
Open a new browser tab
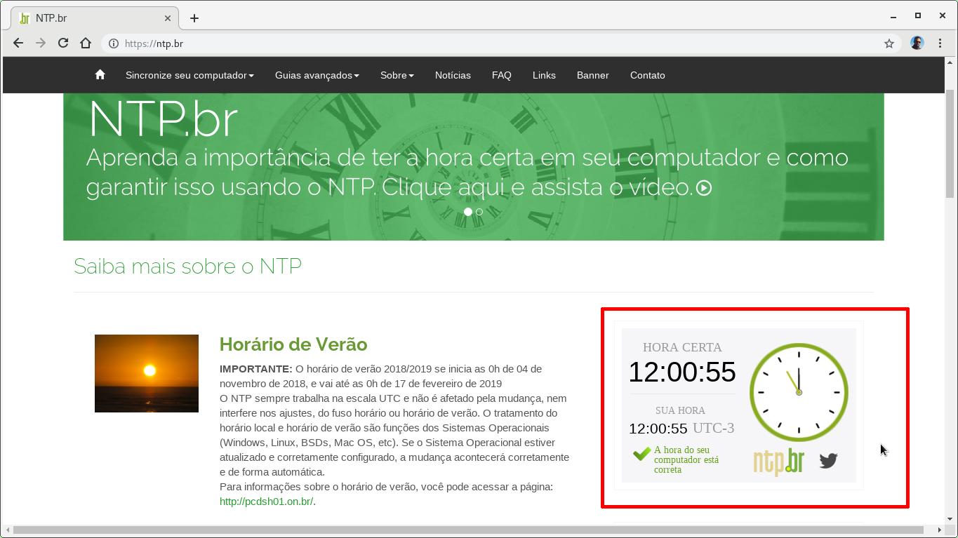click(x=194, y=18)
